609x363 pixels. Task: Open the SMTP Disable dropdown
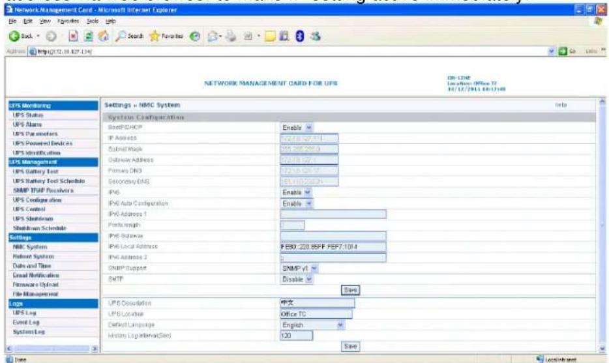click(x=297, y=279)
